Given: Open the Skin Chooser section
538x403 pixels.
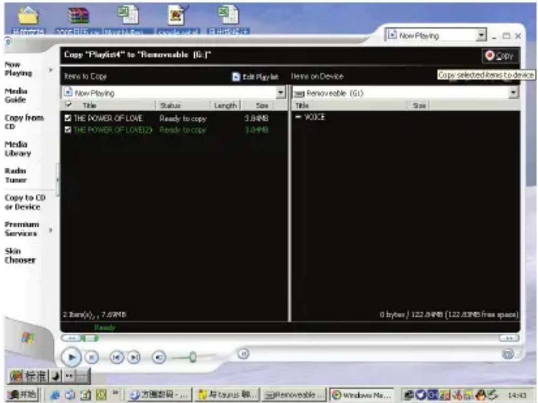Looking at the screenshot, I should pyautogui.click(x=20, y=256).
